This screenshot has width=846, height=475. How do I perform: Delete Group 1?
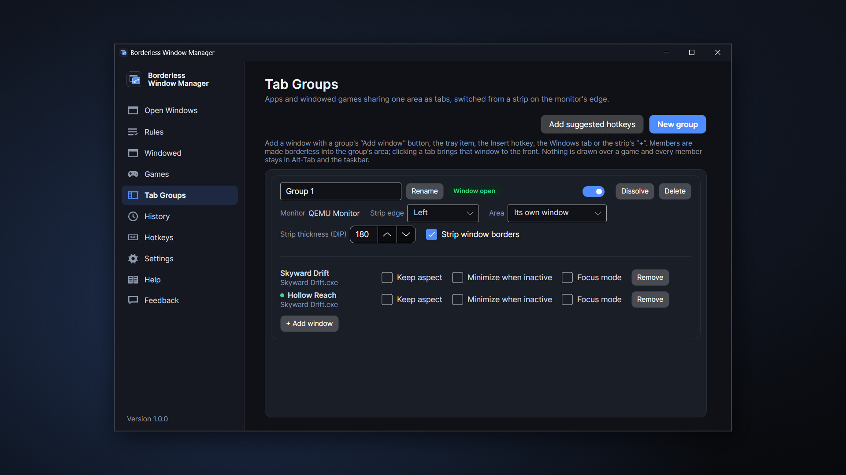(675, 191)
